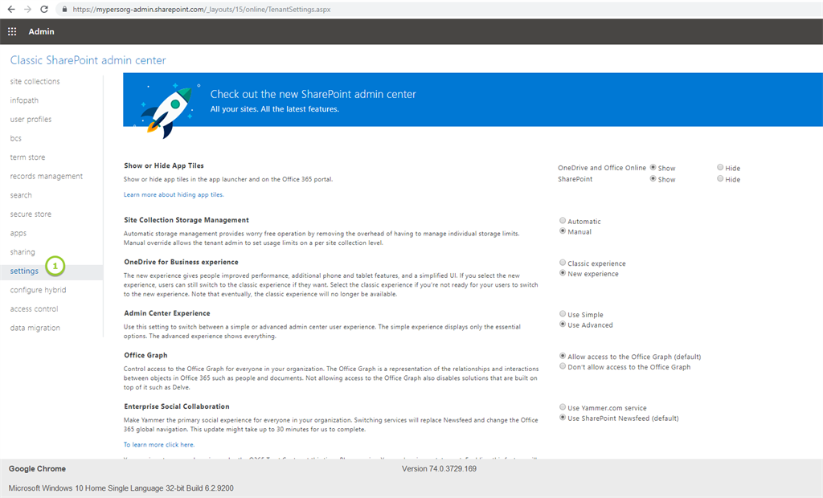Switch OneDrive for Business to Classic experience
Screen dimensions: 823x498
click(x=563, y=263)
